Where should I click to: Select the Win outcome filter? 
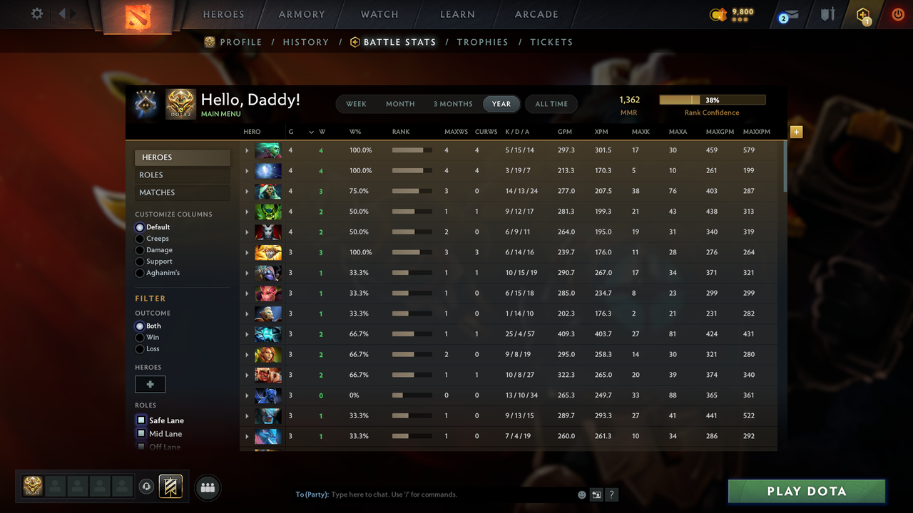point(140,337)
